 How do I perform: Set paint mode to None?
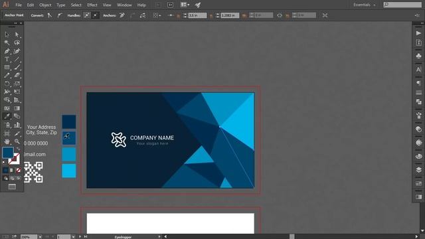pos(18,170)
